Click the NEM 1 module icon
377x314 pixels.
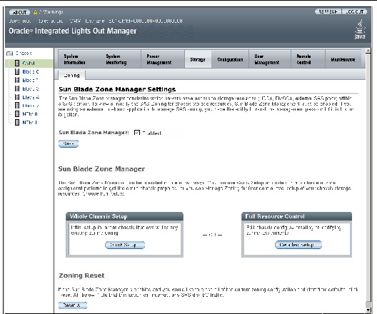[x=17, y=122]
